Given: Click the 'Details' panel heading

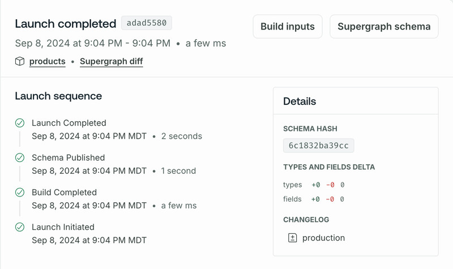Looking at the screenshot, I should (x=300, y=101).
